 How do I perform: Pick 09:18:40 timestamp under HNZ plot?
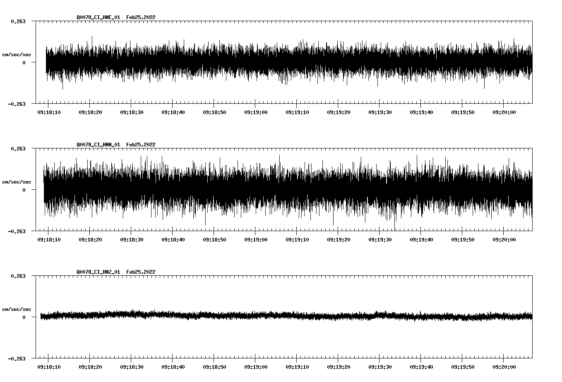coord(173,367)
